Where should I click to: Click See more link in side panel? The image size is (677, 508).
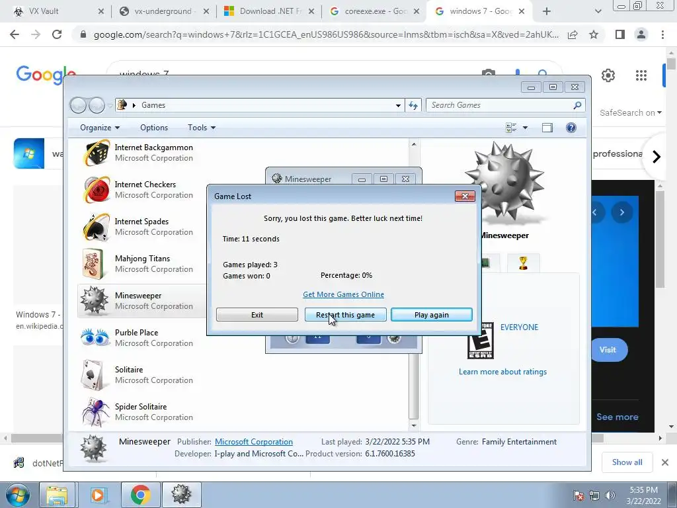617,417
